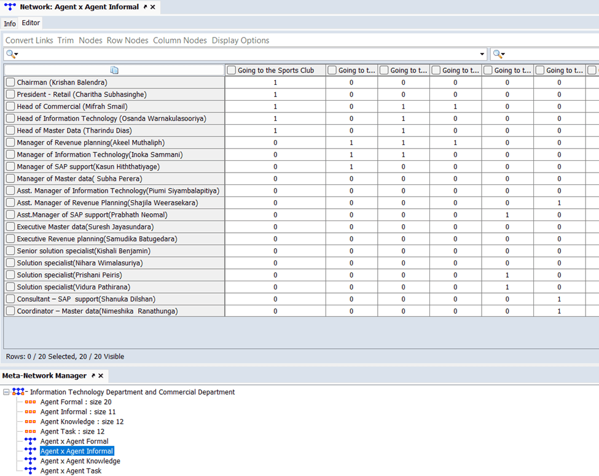Switch to the Info tab
This screenshot has width=599, height=476.
click(x=10, y=23)
